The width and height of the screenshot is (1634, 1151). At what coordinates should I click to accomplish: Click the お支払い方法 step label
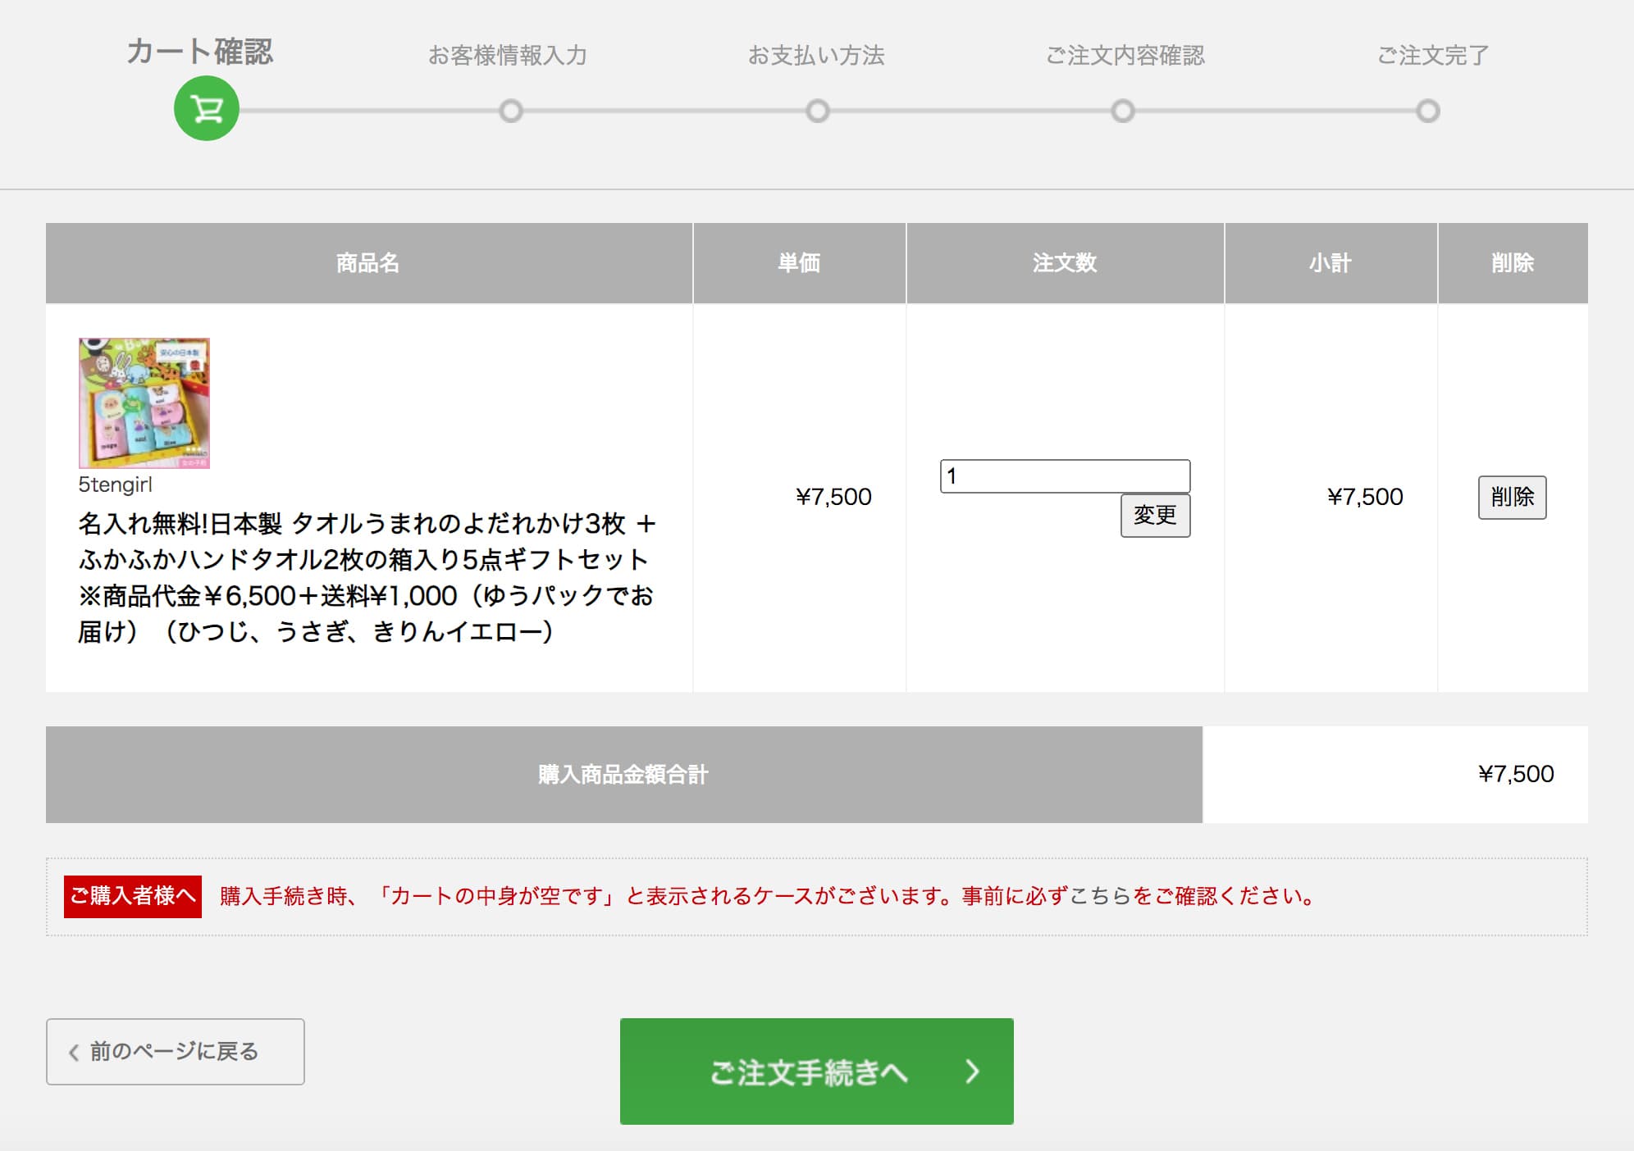tap(815, 56)
